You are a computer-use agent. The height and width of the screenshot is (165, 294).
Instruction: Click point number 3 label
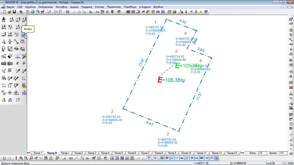point(168,134)
